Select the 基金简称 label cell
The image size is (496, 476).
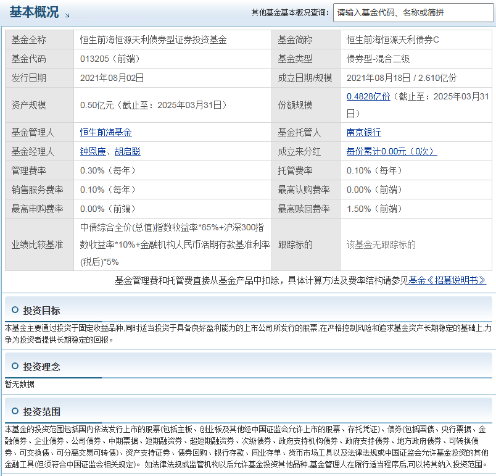point(306,40)
